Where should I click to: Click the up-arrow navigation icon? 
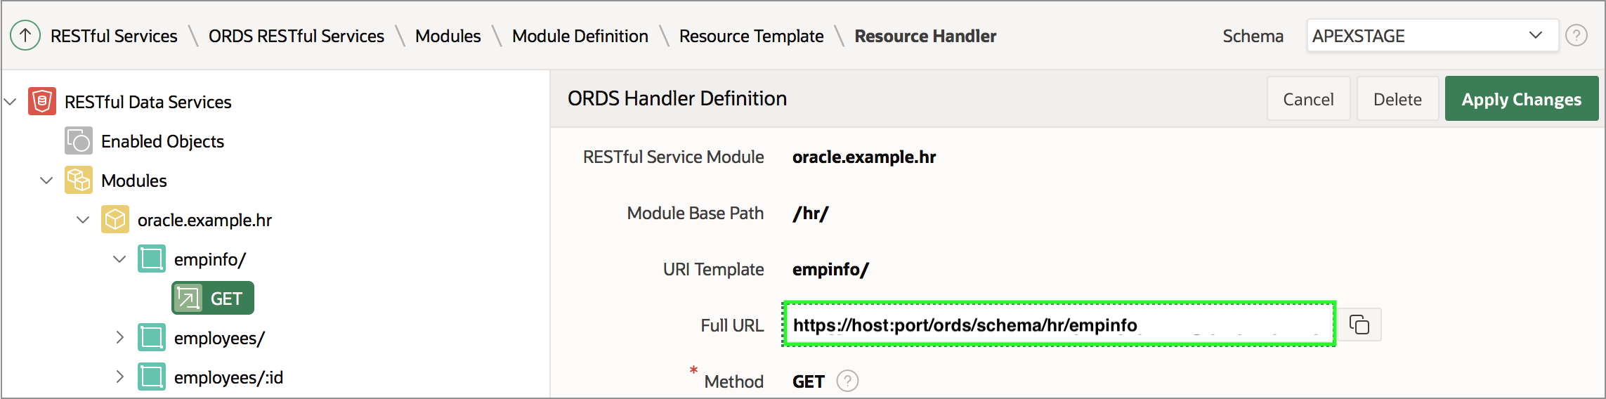pyautogui.click(x=25, y=35)
